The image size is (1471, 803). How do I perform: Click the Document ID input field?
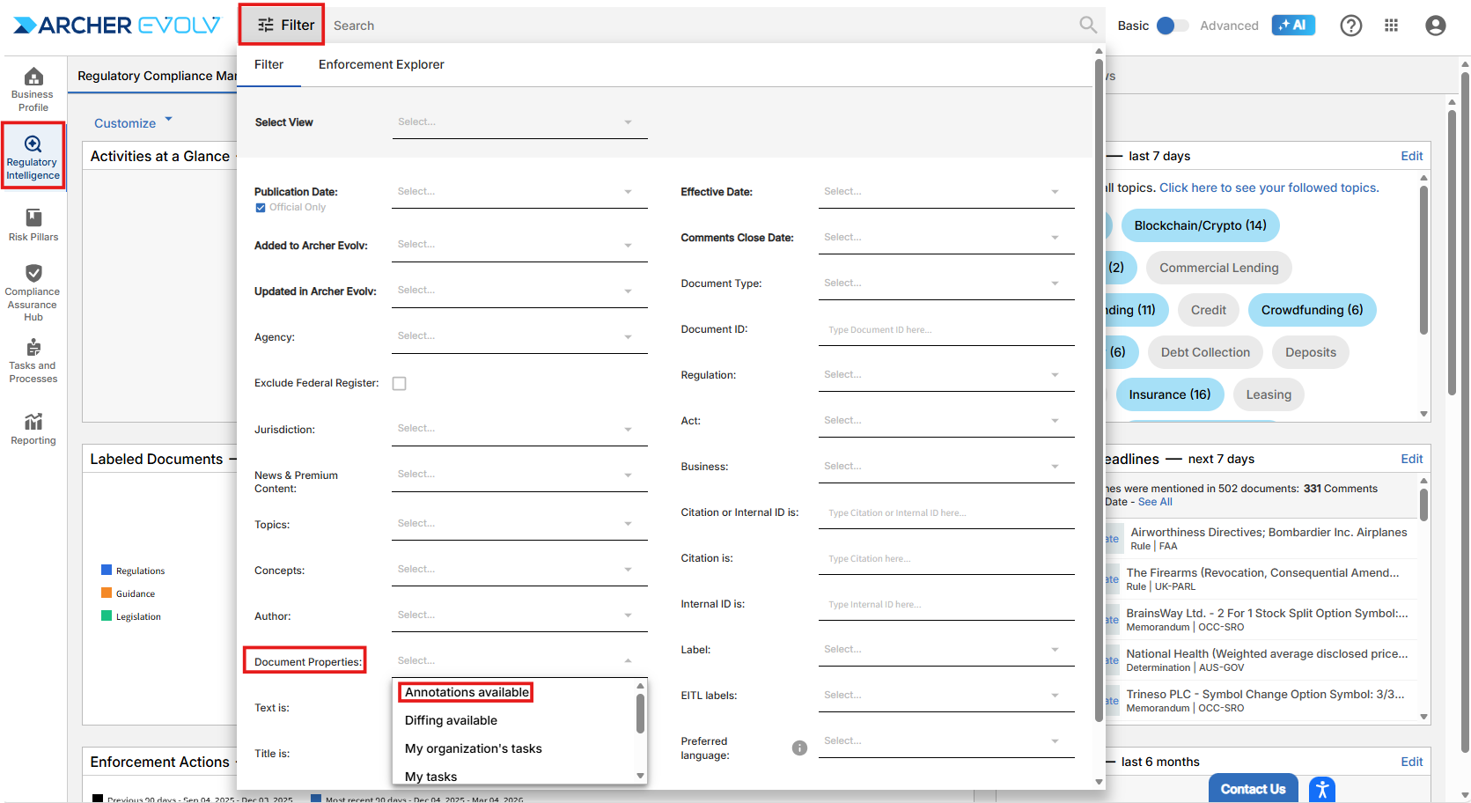click(945, 330)
